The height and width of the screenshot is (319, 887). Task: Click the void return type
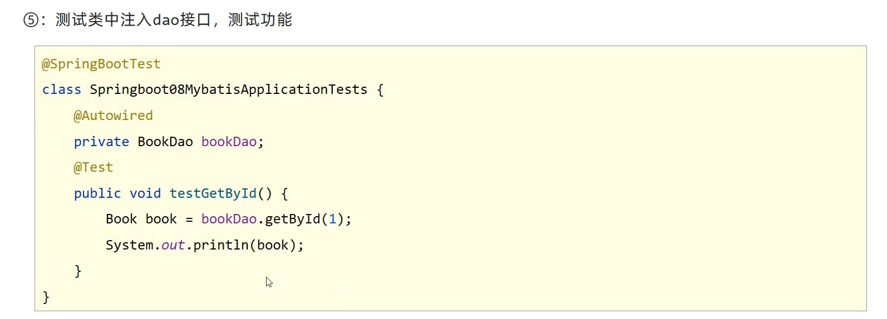145,193
